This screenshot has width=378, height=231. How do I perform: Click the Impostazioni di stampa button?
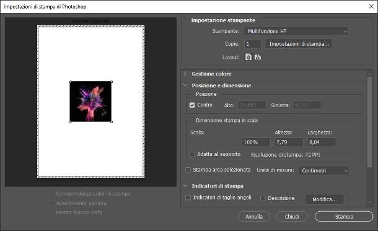(x=299, y=44)
